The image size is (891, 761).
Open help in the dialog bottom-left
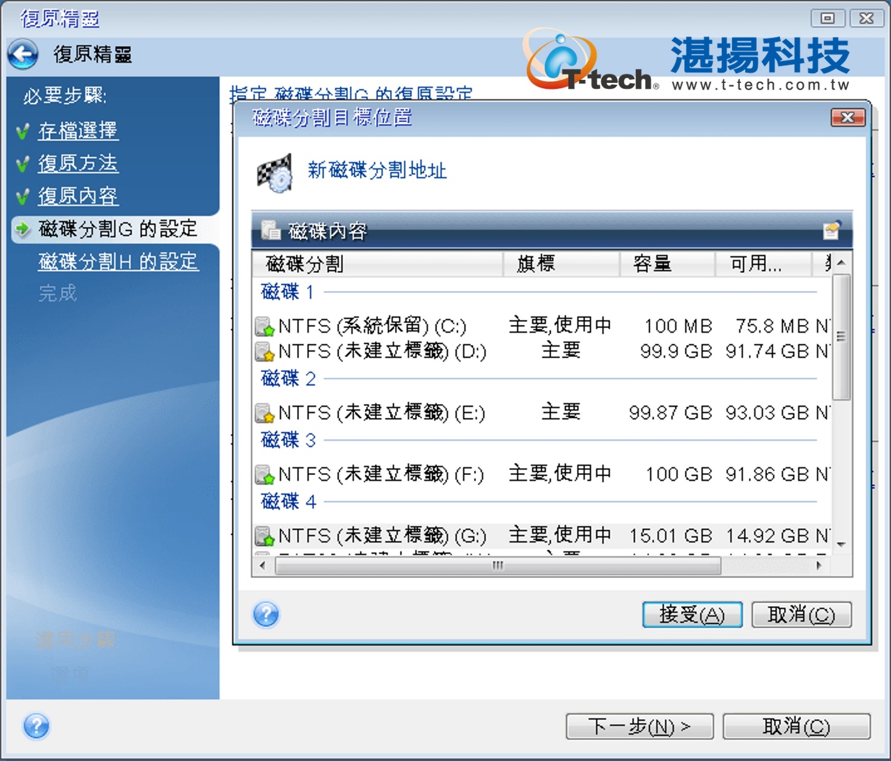[x=266, y=615]
